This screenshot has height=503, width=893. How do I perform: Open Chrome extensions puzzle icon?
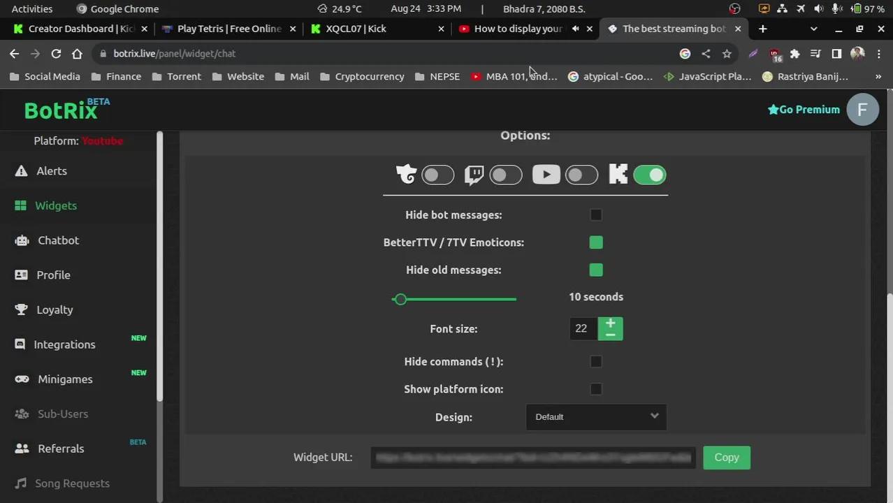tap(794, 54)
